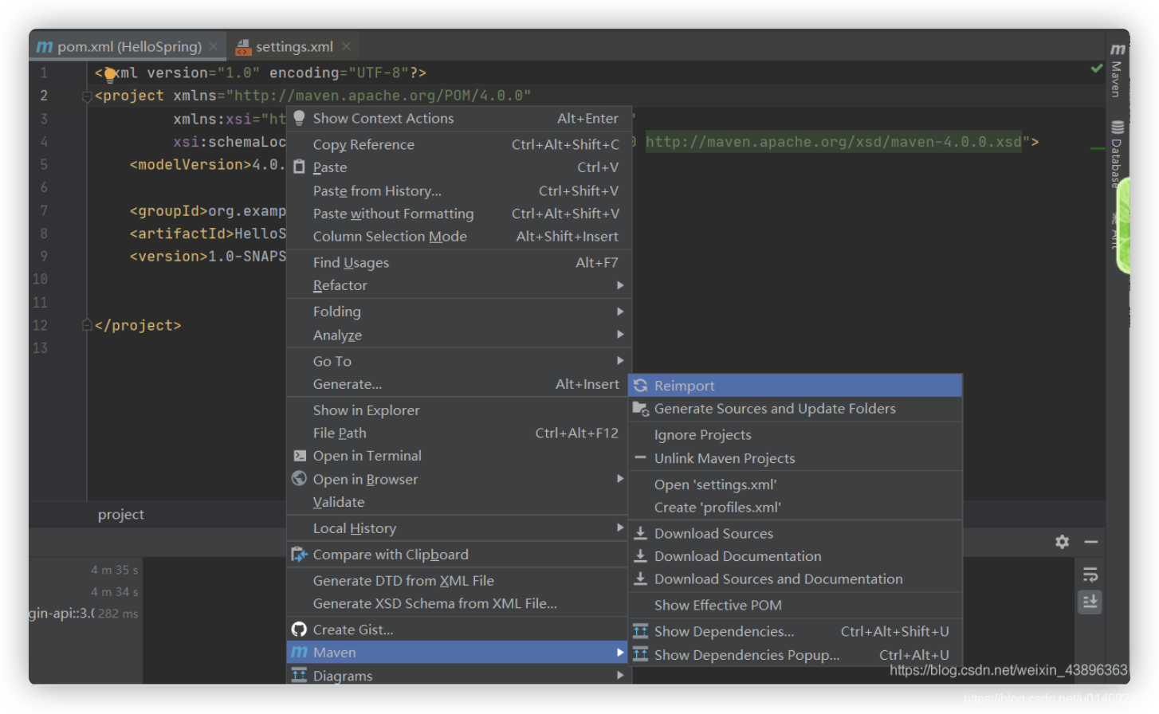The image size is (1159, 714).
Task: Choose Ignore Projects in Maven submenu
Action: pyautogui.click(x=796, y=435)
